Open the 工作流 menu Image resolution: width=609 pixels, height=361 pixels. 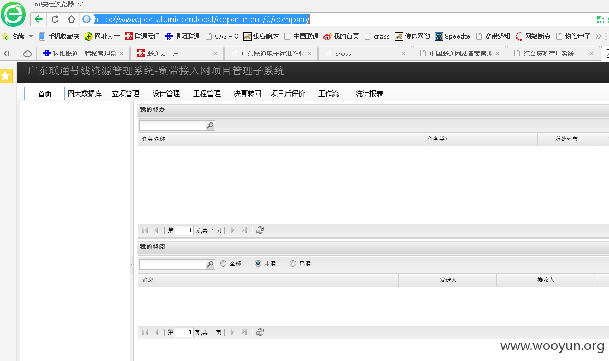(x=329, y=93)
